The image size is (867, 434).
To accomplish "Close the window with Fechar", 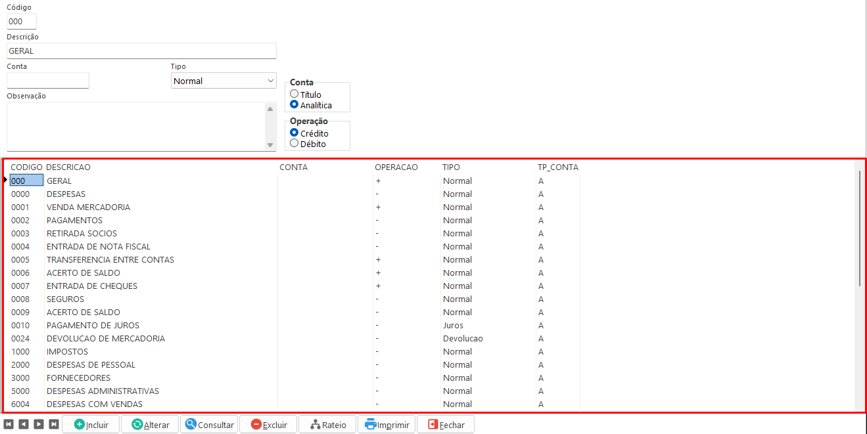I will [x=446, y=425].
